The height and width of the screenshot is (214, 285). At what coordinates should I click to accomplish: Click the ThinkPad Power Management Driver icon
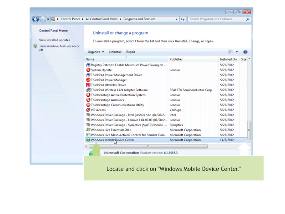pyautogui.click(x=88, y=75)
